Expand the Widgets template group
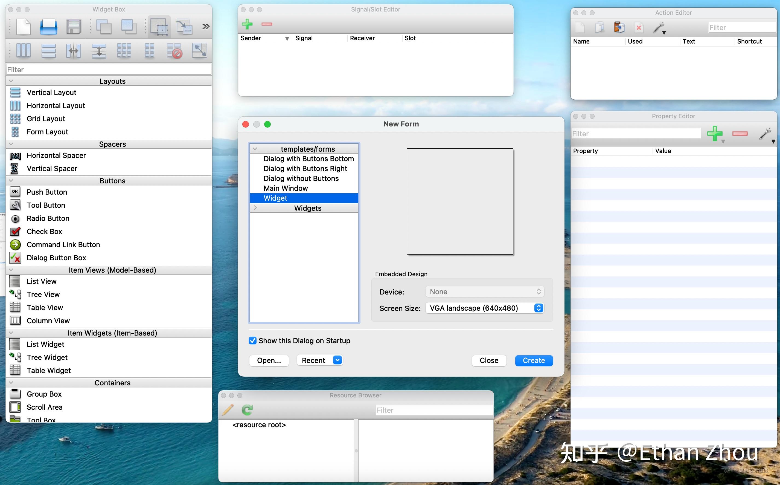Viewport: 780px width, 485px height. (255, 208)
